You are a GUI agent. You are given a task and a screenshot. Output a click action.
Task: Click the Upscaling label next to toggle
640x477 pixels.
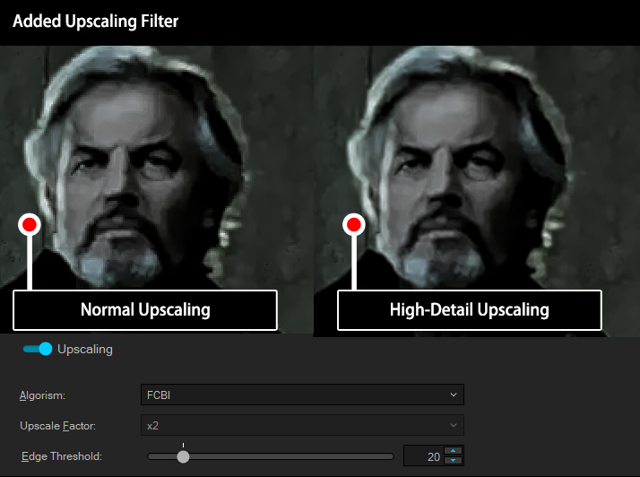(x=85, y=349)
